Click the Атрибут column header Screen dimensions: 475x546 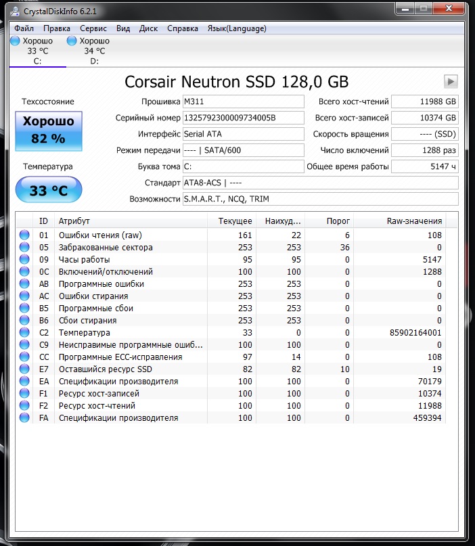[x=131, y=221]
